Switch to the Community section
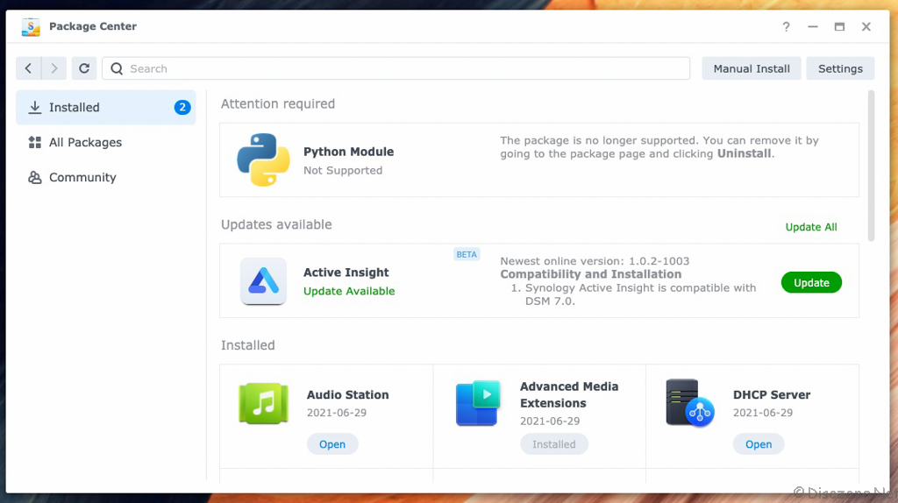 click(x=106, y=177)
